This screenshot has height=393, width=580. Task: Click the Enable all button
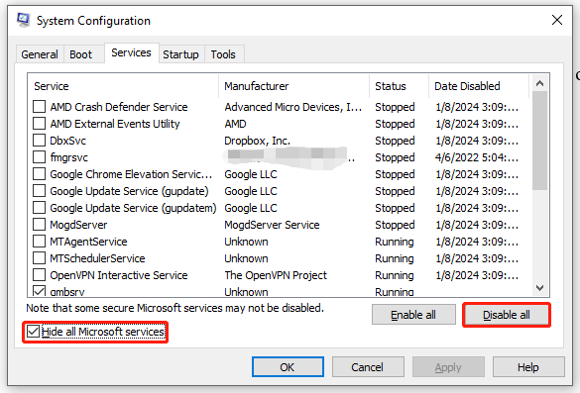point(413,315)
